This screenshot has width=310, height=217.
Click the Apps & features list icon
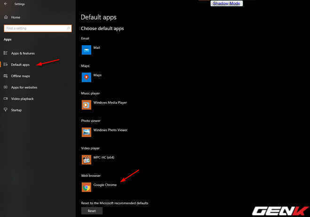[6, 53]
